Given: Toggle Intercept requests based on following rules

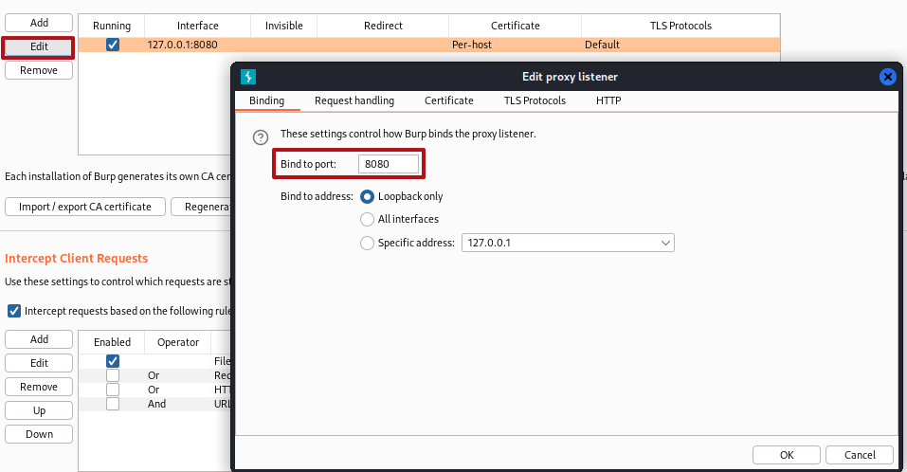Looking at the screenshot, I should pos(14,311).
